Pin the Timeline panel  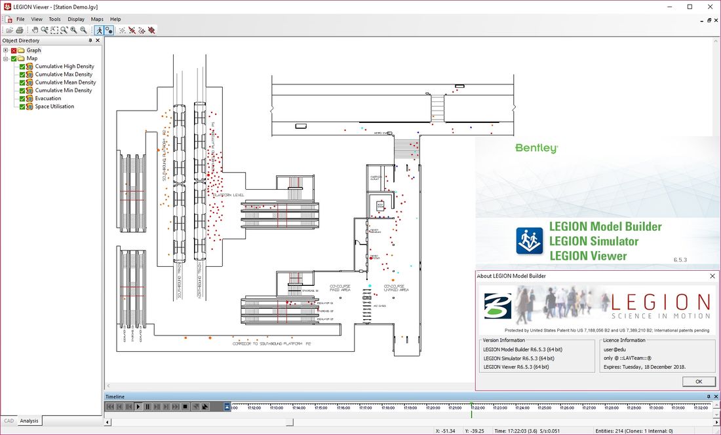coord(709,396)
